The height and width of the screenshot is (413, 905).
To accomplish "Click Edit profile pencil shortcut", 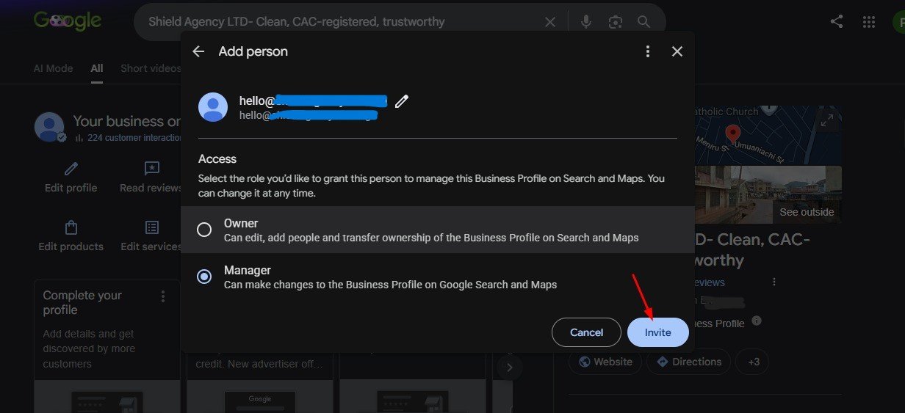I will pyautogui.click(x=71, y=178).
